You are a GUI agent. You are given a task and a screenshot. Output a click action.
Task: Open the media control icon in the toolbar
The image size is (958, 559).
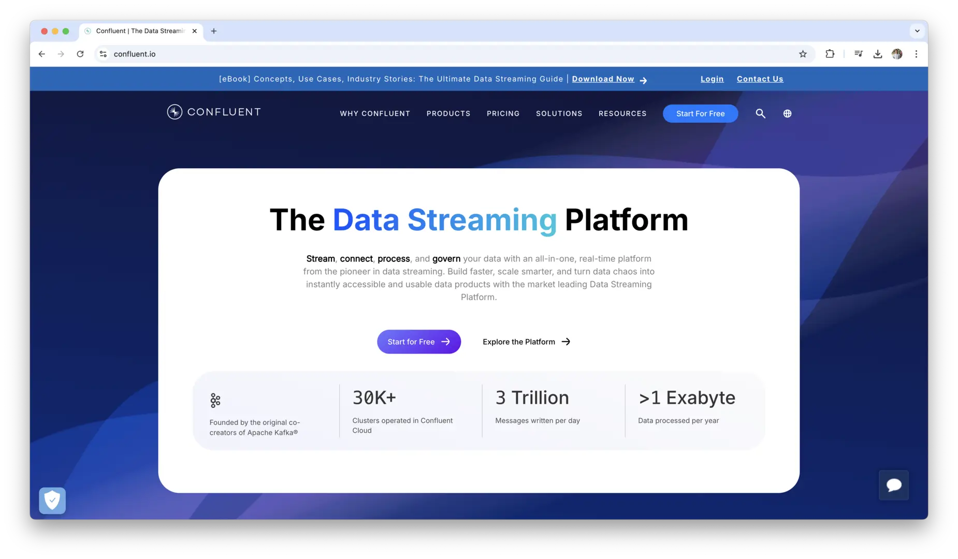coord(858,54)
